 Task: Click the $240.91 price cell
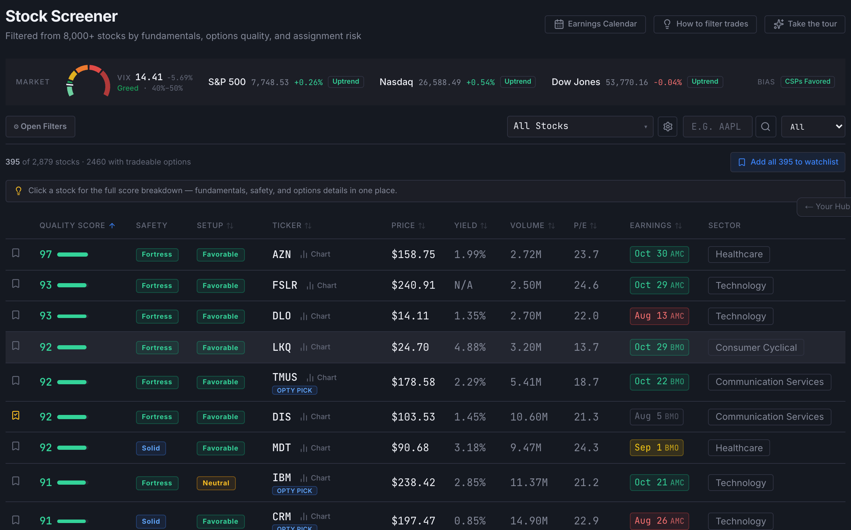pos(413,285)
